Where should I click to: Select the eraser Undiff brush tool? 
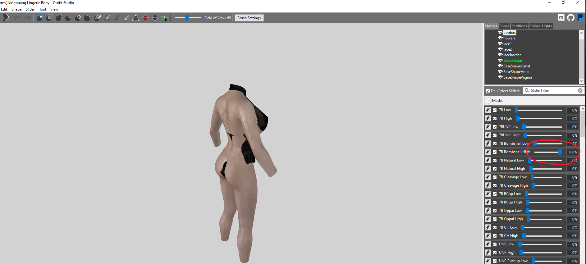tap(97, 18)
